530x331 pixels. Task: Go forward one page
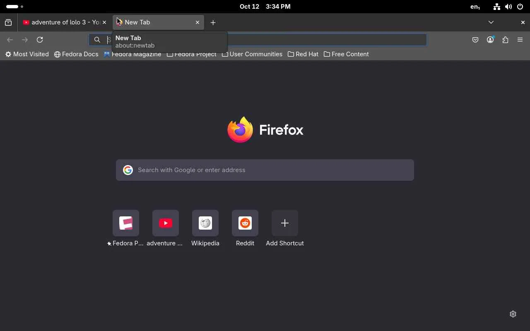click(x=25, y=40)
